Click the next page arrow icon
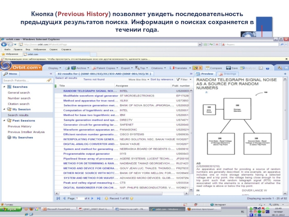The height and width of the screenshot is (217, 289). point(92,198)
